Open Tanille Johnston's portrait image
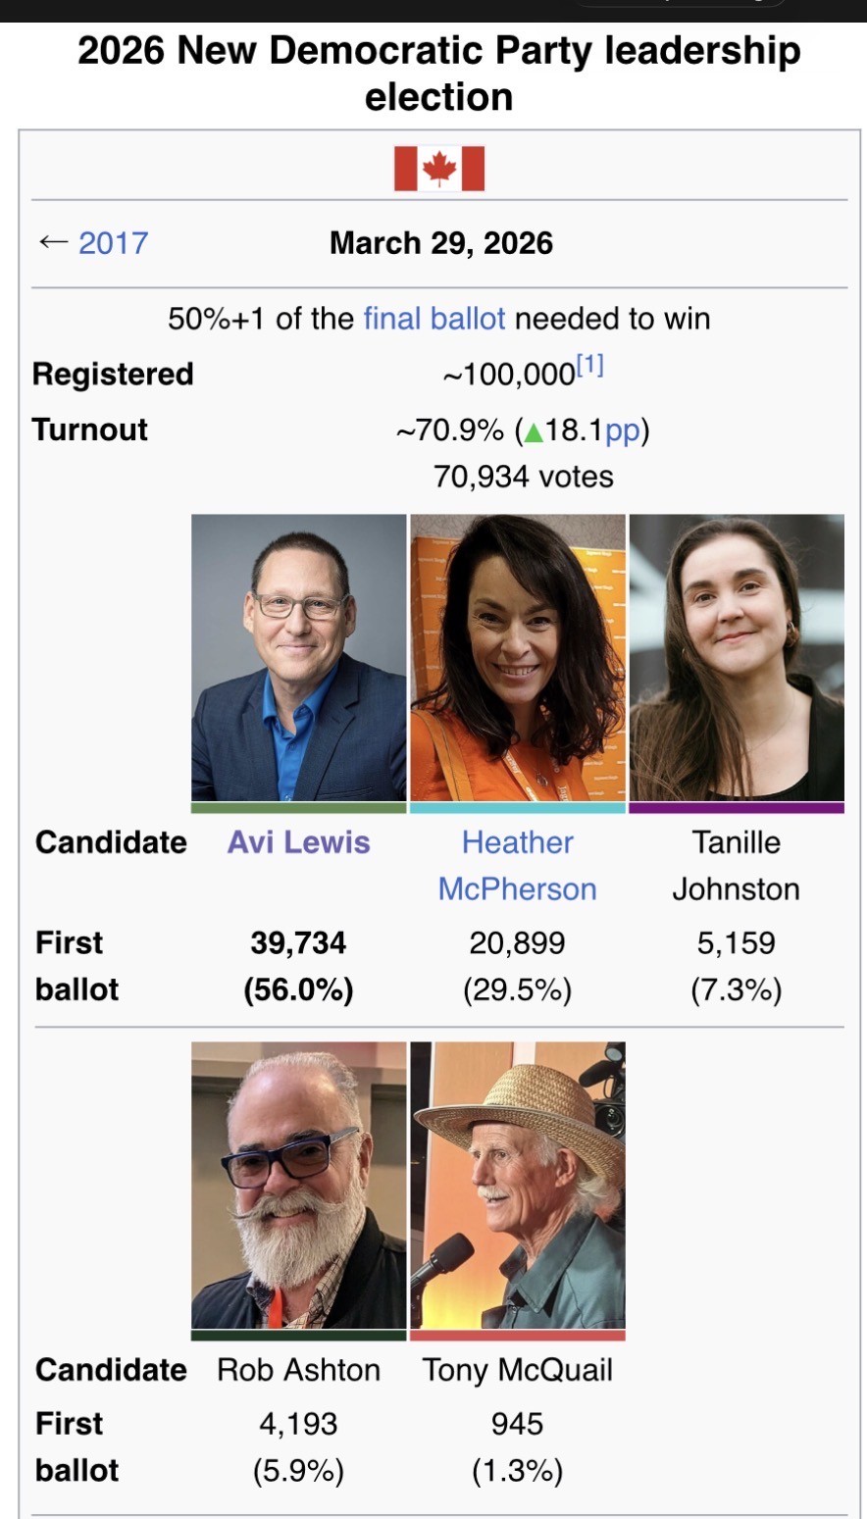The image size is (867, 1519). point(737,657)
